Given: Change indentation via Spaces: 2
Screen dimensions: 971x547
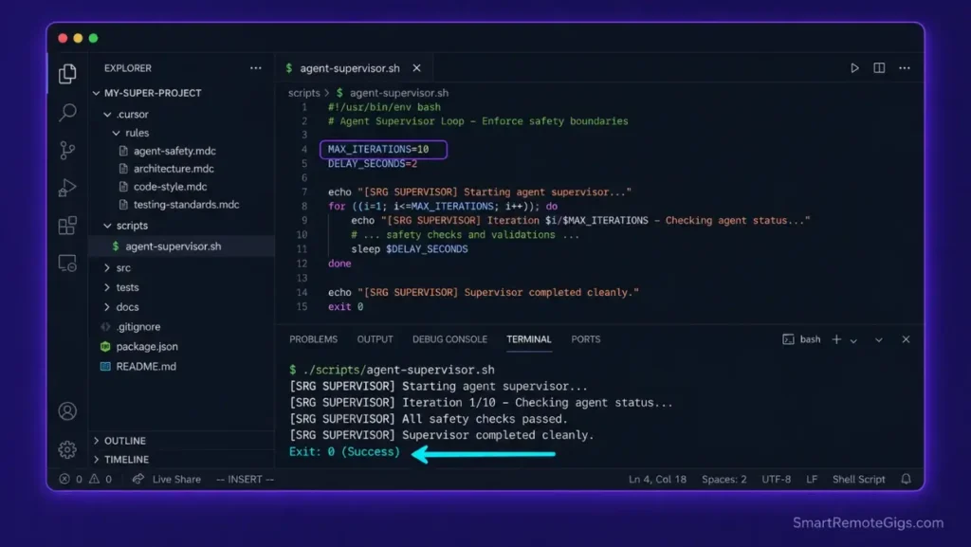Looking at the screenshot, I should pyautogui.click(x=724, y=479).
